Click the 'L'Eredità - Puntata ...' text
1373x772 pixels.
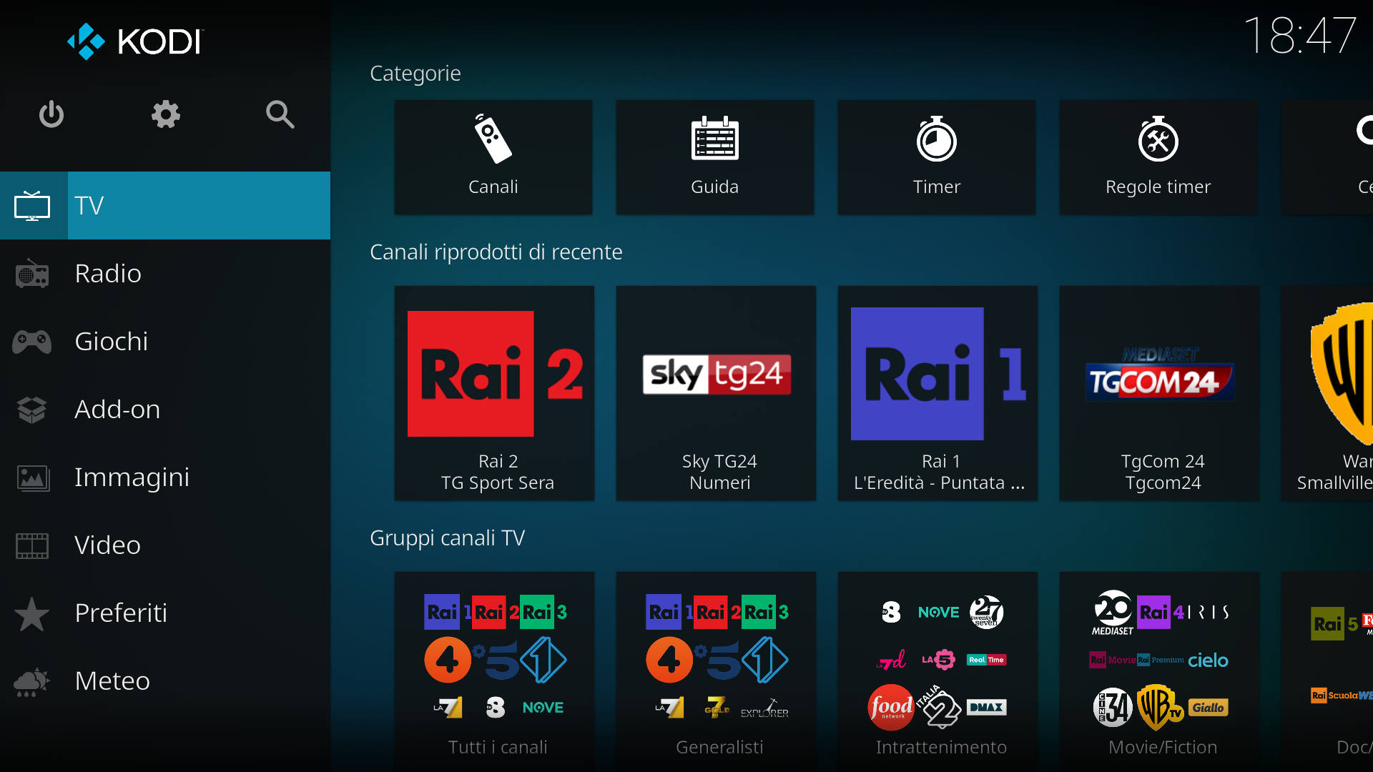tap(939, 483)
